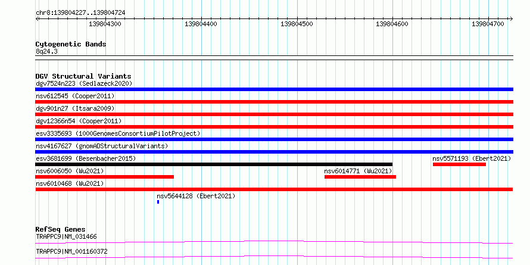Image resolution: width=530 pixels, height=265 pixels.
Task: Click the red bar under nsv612545
Action: [x=274, y=102]
